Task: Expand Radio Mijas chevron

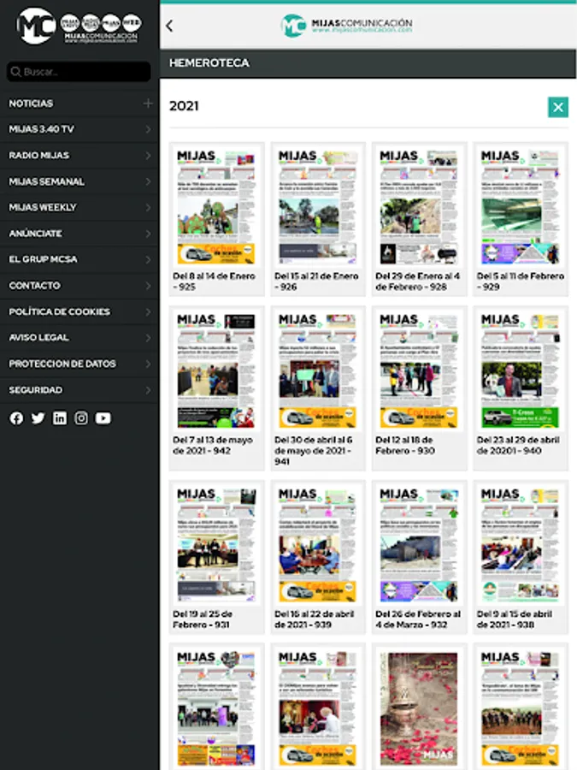Action: (x=148, y=155)
